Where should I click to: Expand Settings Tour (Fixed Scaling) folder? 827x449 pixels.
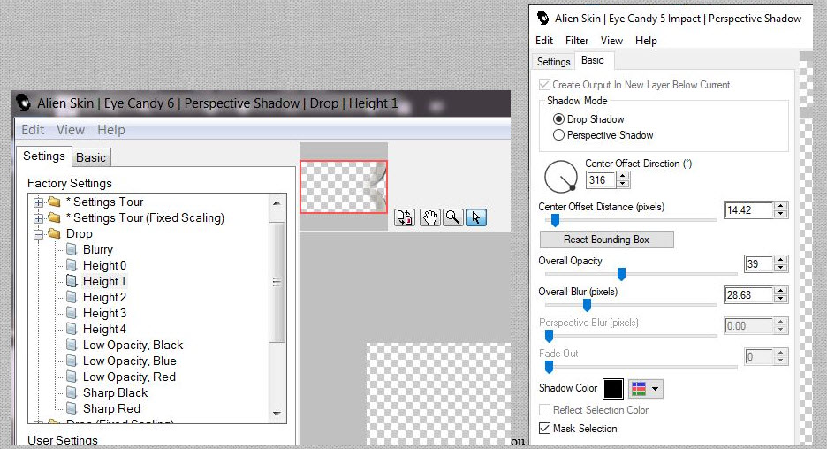click(x=39, y=218)
